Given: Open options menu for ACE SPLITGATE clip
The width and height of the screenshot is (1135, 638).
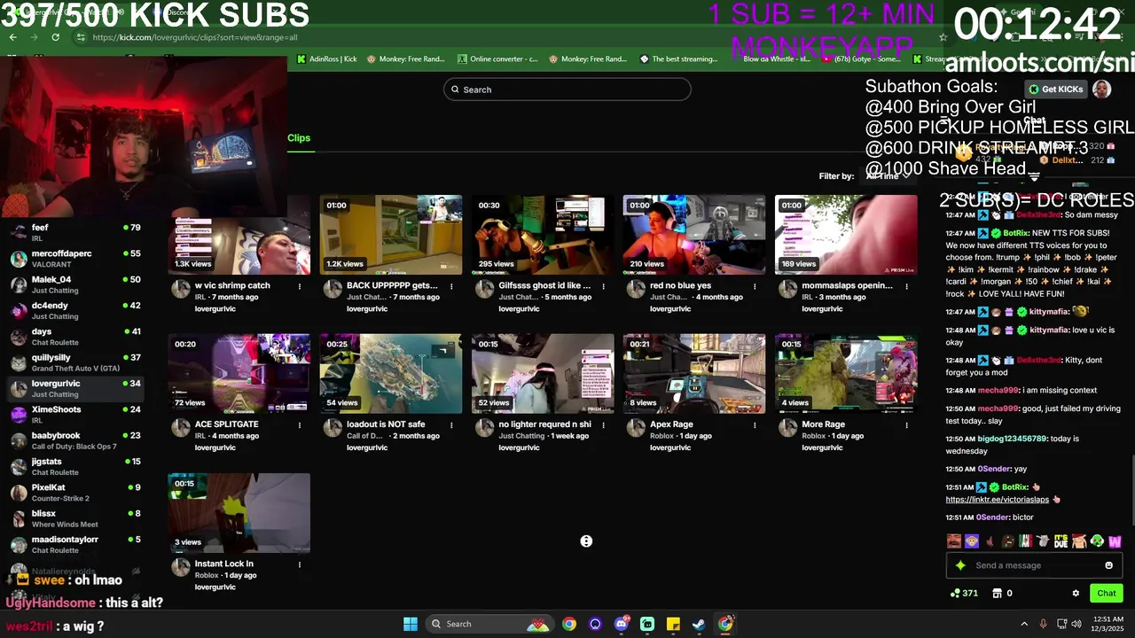Looking at the screenshot, I should pyautogui.click(x=300, y=425).
